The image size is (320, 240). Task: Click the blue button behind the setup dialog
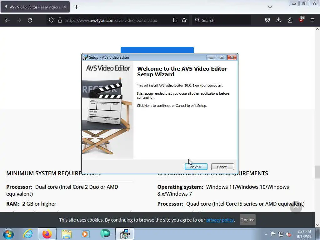[157, 50]
